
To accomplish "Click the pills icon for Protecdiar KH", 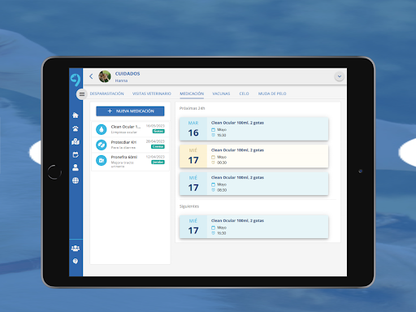I will pos(102,145).
